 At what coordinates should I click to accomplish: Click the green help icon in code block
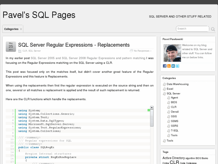click(x=149, y=110)
